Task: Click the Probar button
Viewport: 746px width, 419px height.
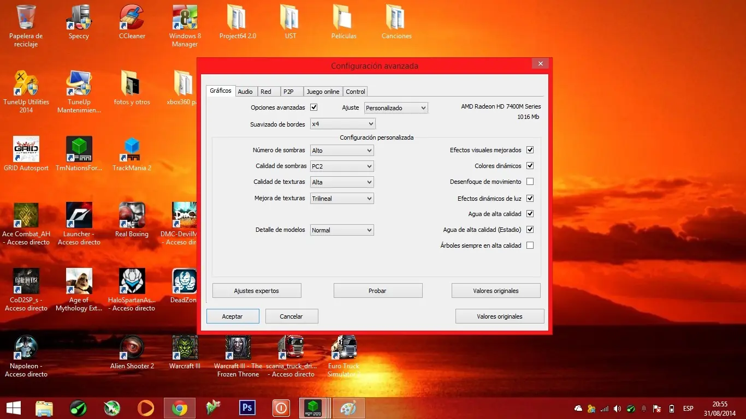Action: [377, 291]
